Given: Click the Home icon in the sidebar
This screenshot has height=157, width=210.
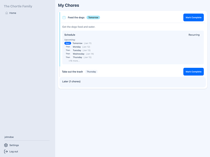Looking at the screenshot, I should click(x=6, y=13).
